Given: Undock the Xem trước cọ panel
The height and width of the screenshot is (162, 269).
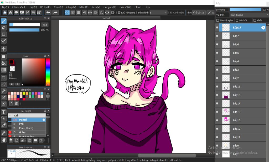Looking at the screenshot, I should [45, 147].
